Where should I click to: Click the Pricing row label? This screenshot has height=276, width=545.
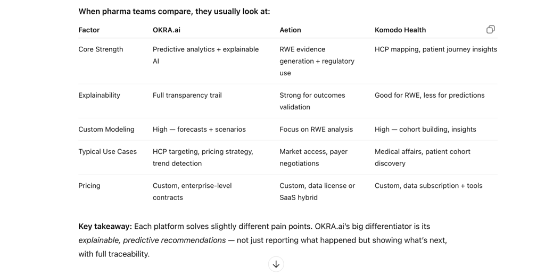(89, 185)
